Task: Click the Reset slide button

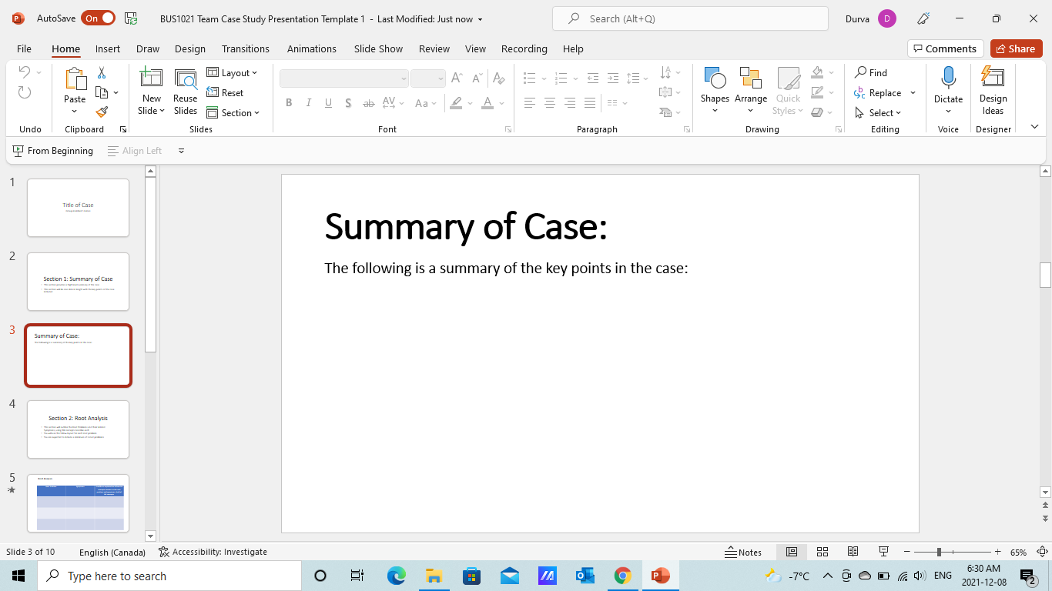Action: [225, 92]
